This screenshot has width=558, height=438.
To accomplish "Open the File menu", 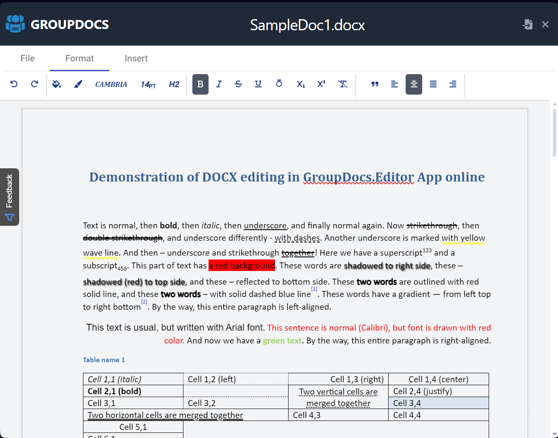I will click(27, 58).
